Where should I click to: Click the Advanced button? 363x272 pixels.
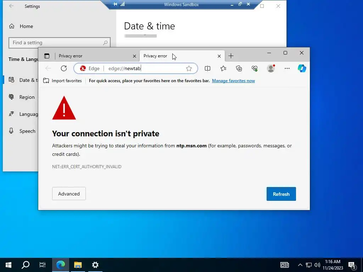coord(69,194)
